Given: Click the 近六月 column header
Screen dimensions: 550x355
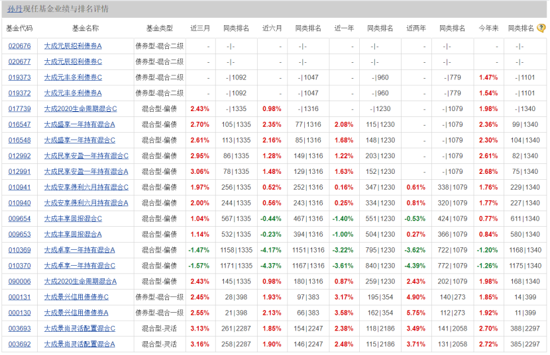Looking at the screenshot, I should (272, 28).
